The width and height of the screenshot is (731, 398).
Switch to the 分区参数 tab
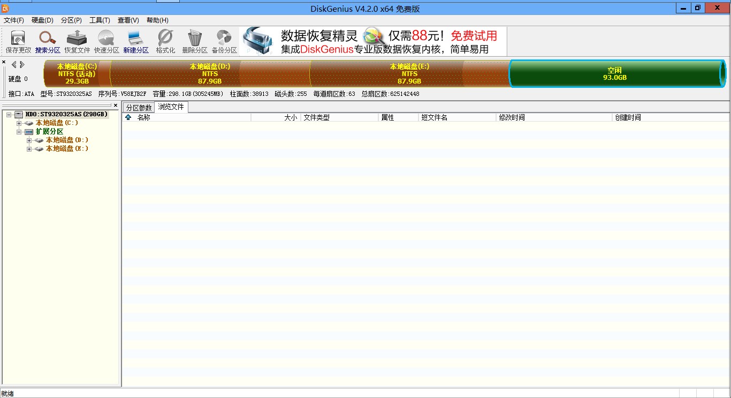pos(138,107)
